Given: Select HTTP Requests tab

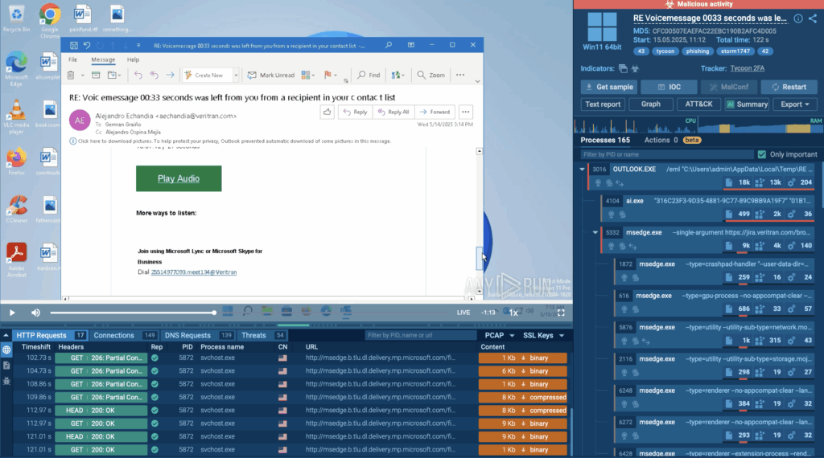Looking at the screenshot, I should [50, 335].
